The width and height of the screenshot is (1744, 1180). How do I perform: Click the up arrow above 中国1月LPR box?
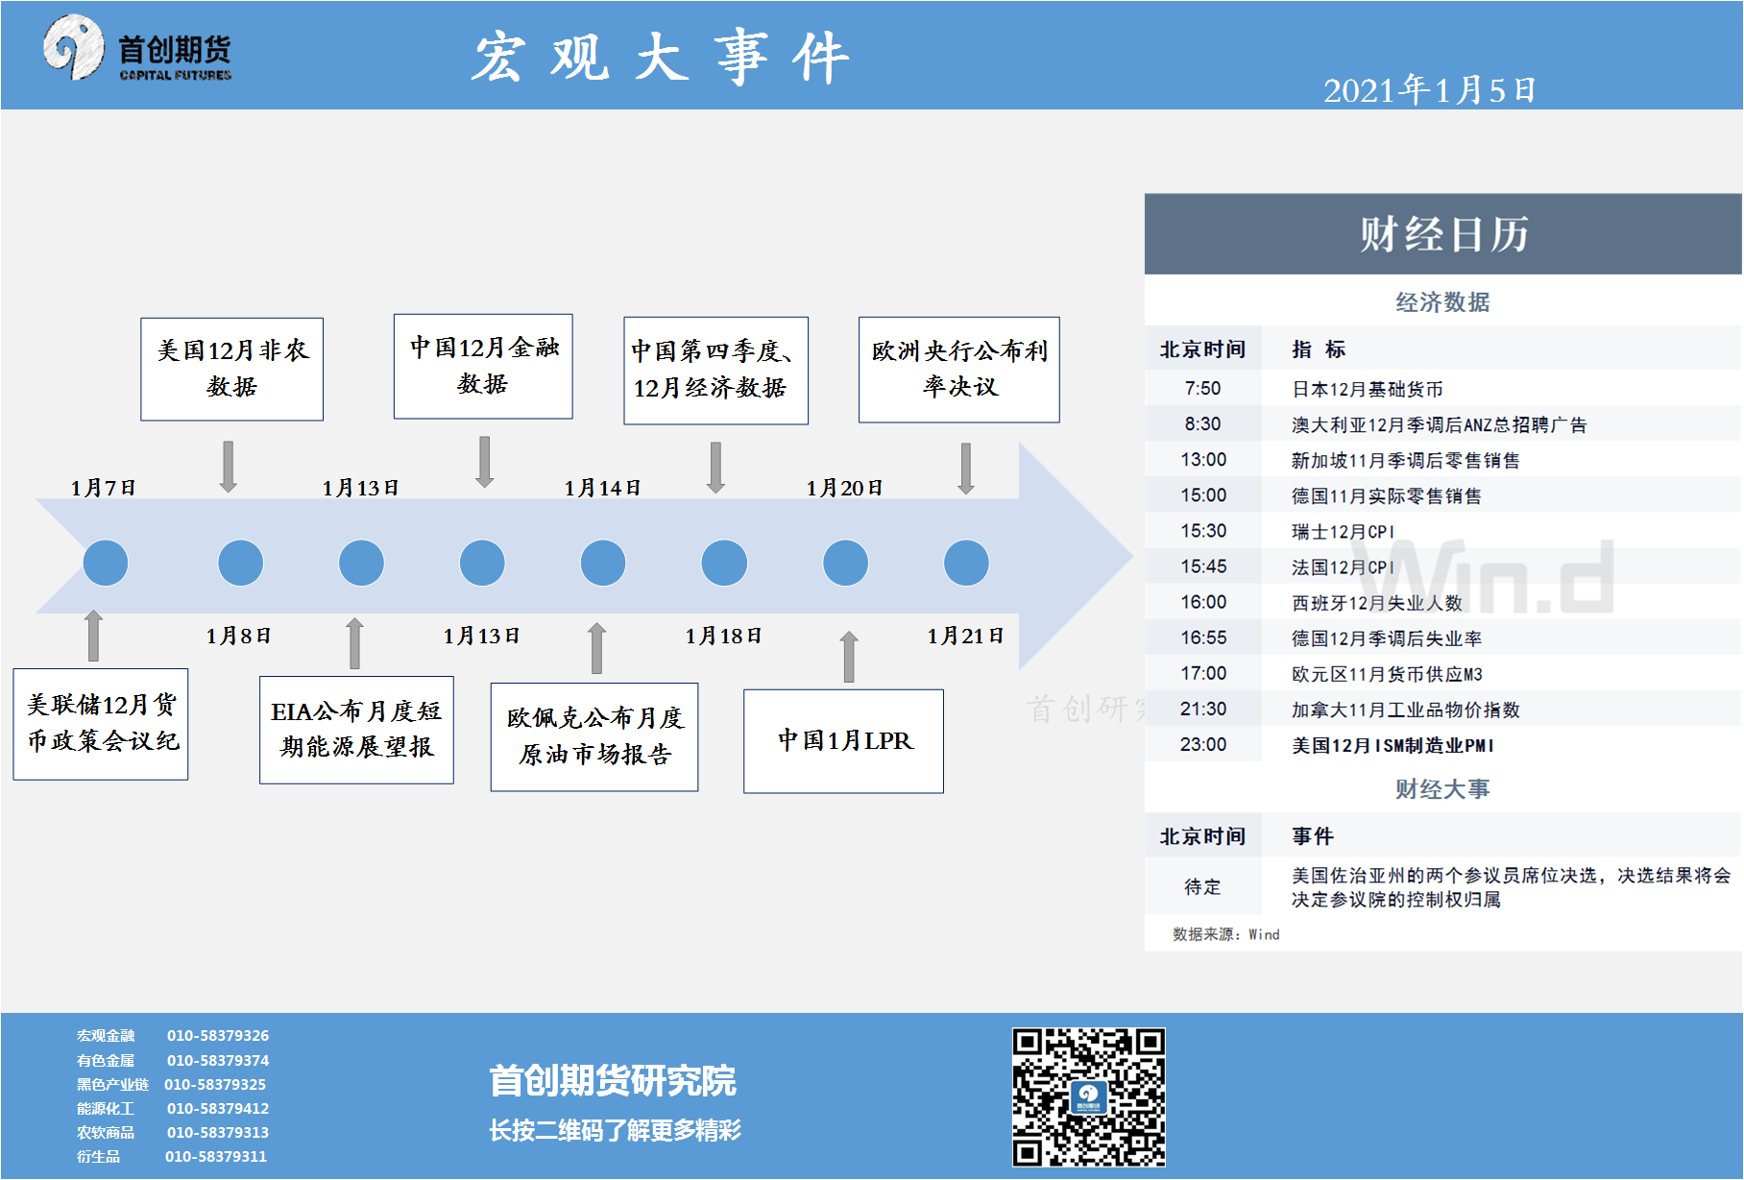coord(848,657)
